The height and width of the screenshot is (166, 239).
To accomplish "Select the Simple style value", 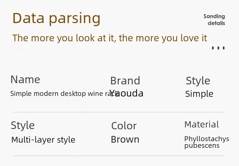I will click(x=199, y=94).
